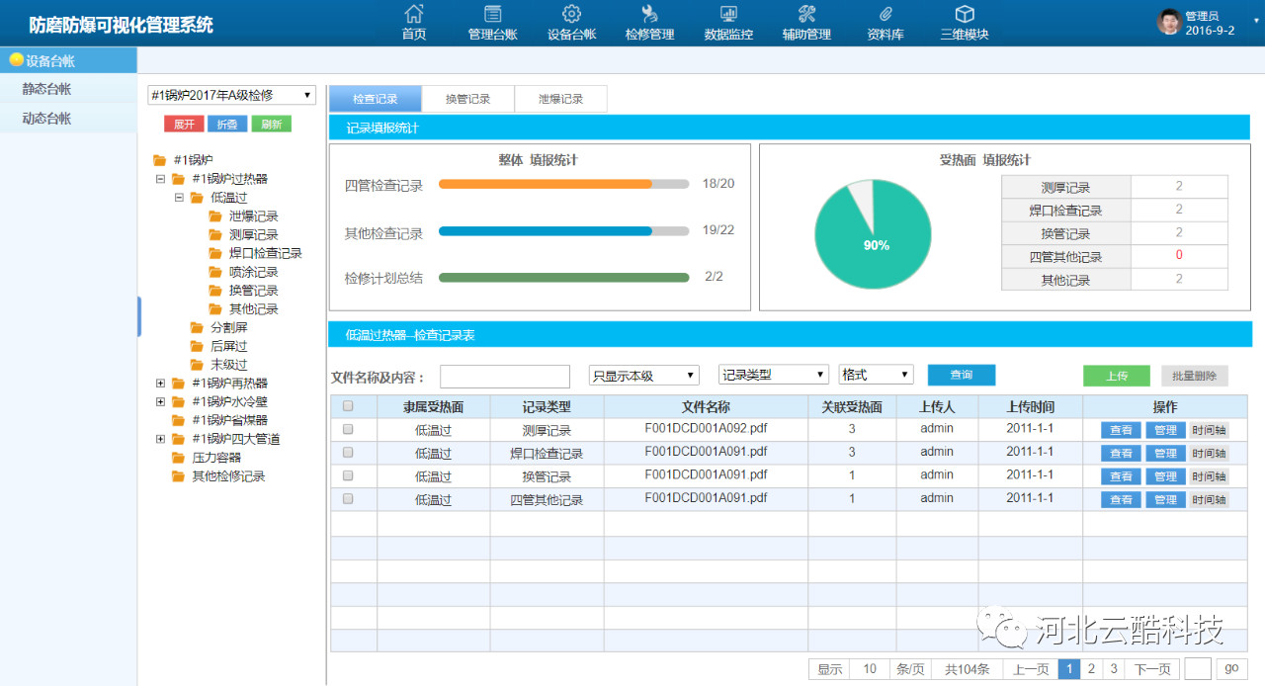Viewport: 1265px width, 686px height.
Task: Click the 文件名称及内容 search input field
Action: coord(505,377)
